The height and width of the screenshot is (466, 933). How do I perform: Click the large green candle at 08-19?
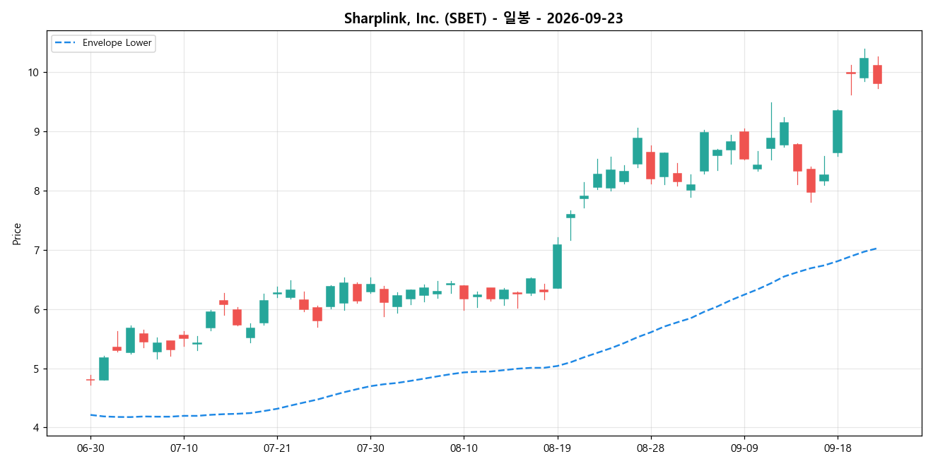(x=557, y=266)
